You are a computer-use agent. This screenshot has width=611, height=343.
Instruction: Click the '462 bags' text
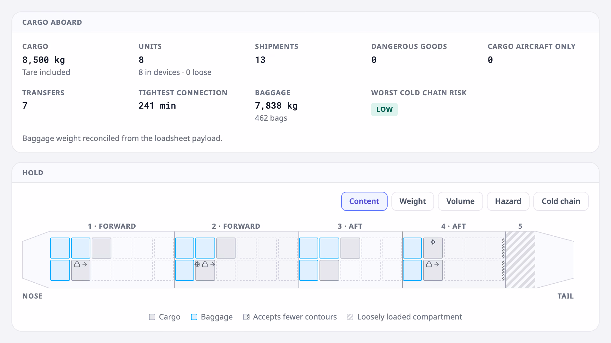(x=271, y=118)
